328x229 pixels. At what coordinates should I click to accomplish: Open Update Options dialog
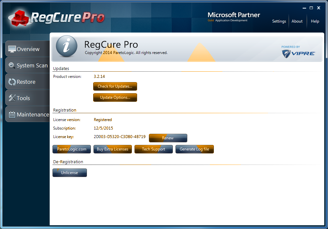(x=115, y=97)
